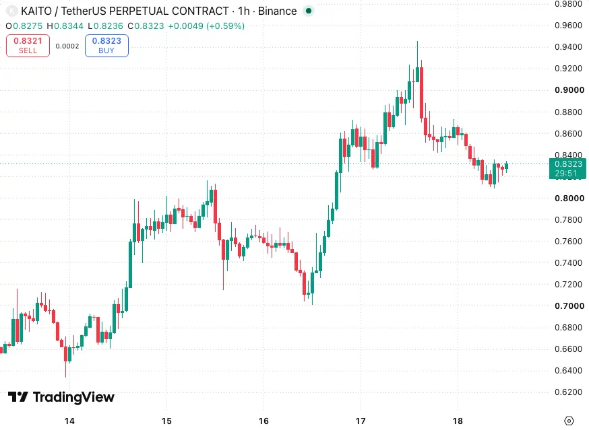
Task: Click the TradingView logo
Action: tap(61, 397)
